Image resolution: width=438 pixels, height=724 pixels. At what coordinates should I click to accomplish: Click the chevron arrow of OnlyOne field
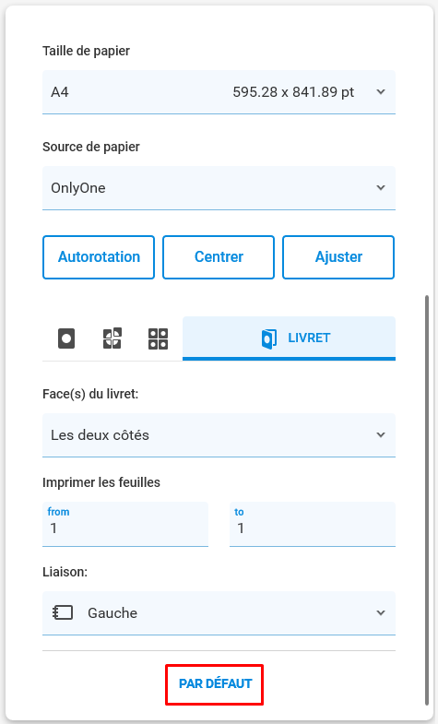coord(381,187)
